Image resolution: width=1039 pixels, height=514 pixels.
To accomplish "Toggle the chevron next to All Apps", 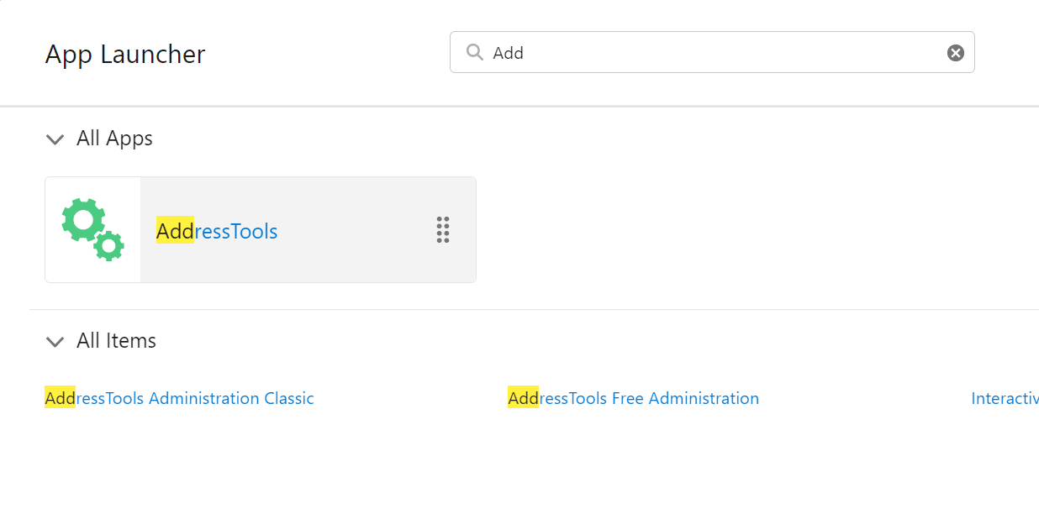I will tap(55, 139).
